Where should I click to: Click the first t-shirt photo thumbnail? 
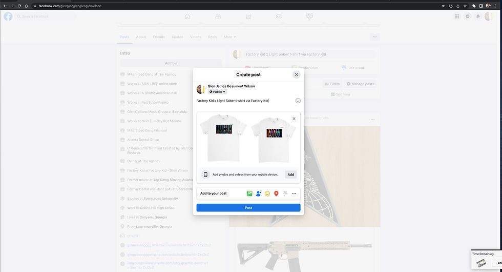click(223, 138)
